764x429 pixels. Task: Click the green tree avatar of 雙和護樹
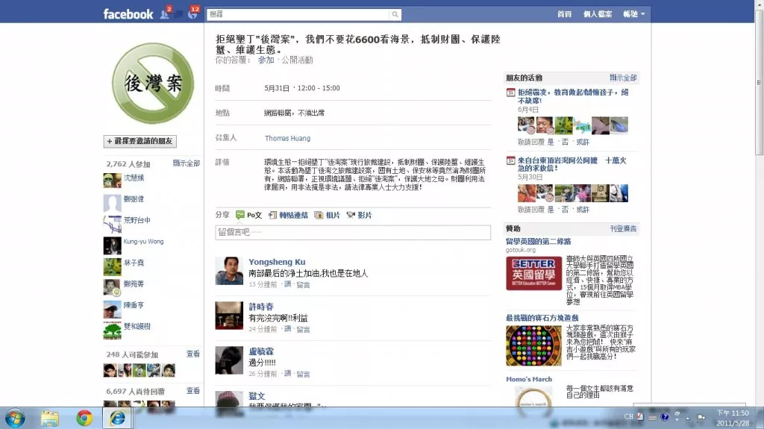coord(112,330)
